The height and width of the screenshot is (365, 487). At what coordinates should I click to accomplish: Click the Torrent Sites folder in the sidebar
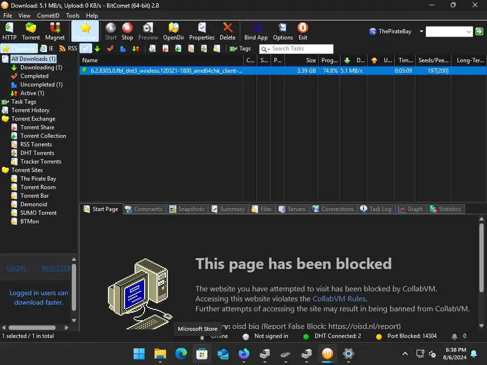tap(27, 170)
